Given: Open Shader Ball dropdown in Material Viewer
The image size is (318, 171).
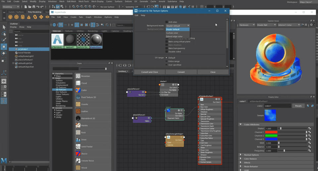Looking at the screenshot, I should point(266,25).
